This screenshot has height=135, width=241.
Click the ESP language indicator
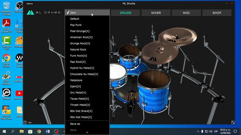coord(216,131)
